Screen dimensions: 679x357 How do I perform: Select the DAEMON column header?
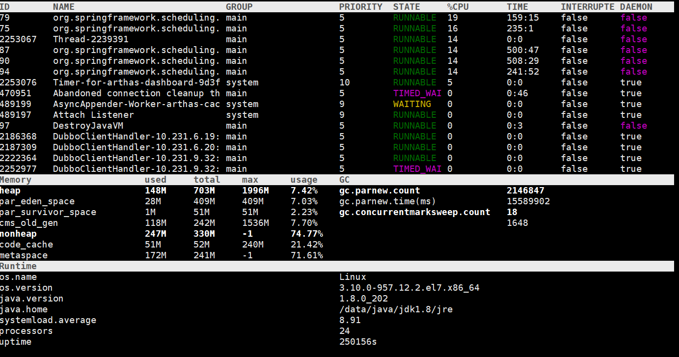click(636, 6)
